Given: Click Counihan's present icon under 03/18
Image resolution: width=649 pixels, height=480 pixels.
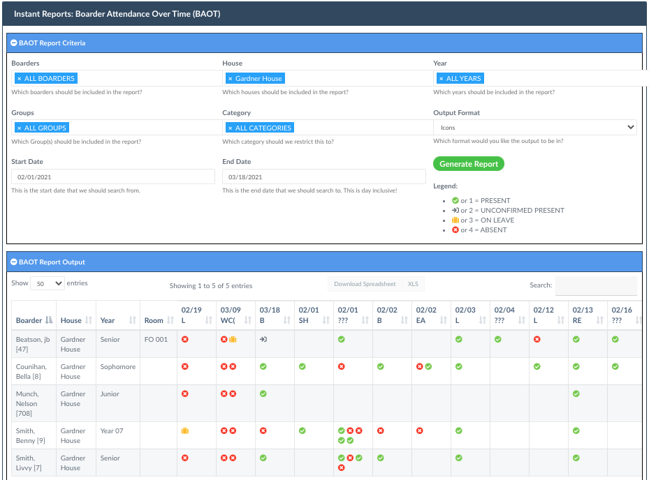Looking at the screenshot, I should point(263,367).
